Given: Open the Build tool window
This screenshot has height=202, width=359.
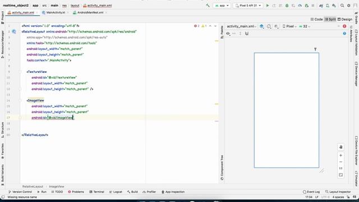Looking at the screenshot, I should pos(132,192).
